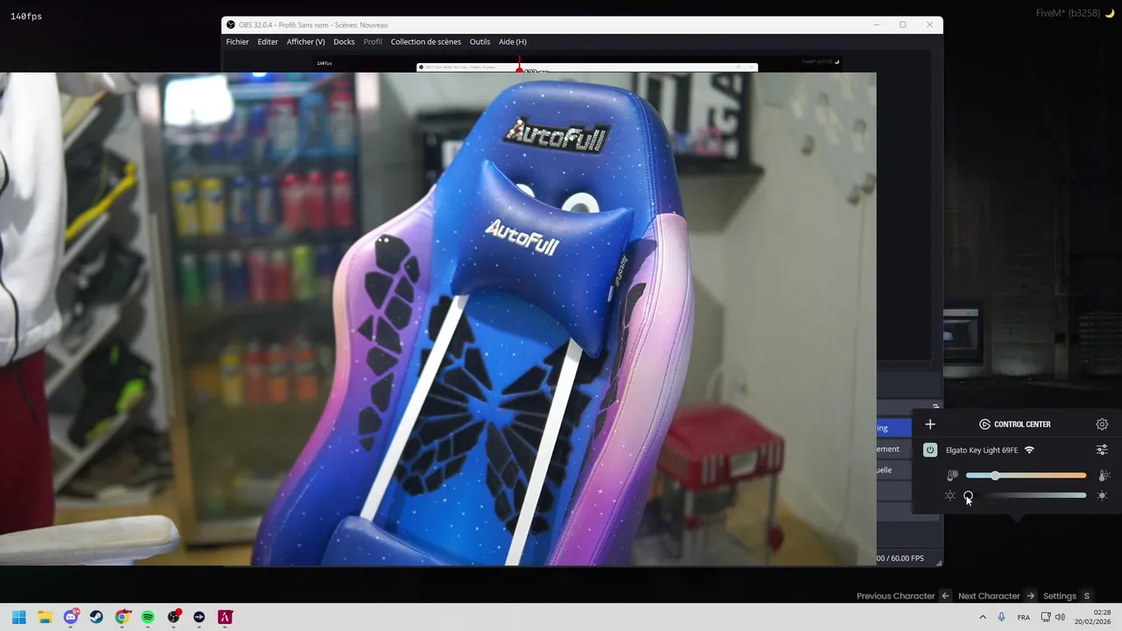This screenshot has width=1122, height=631.
Task: Click Previous Character in FiveM
Action: tap(896, 596)
